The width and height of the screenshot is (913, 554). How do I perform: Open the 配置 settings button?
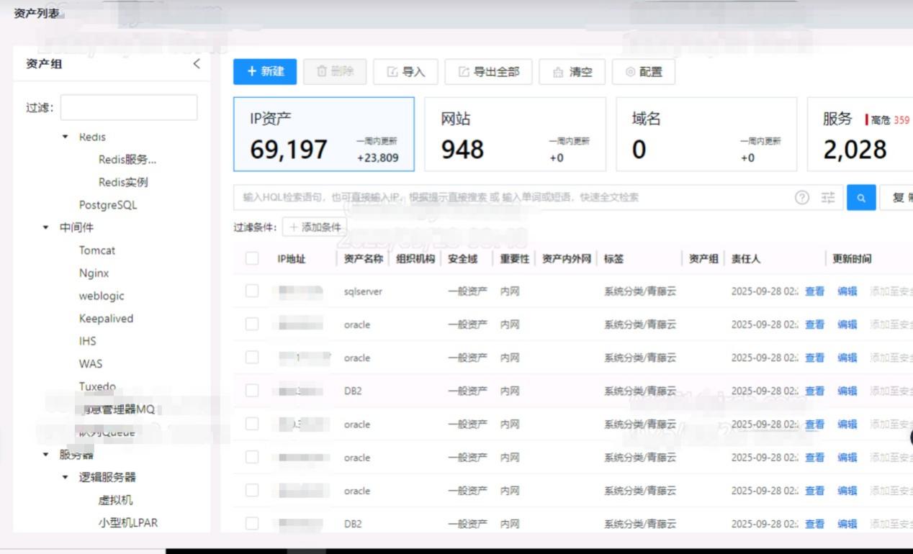644,72
